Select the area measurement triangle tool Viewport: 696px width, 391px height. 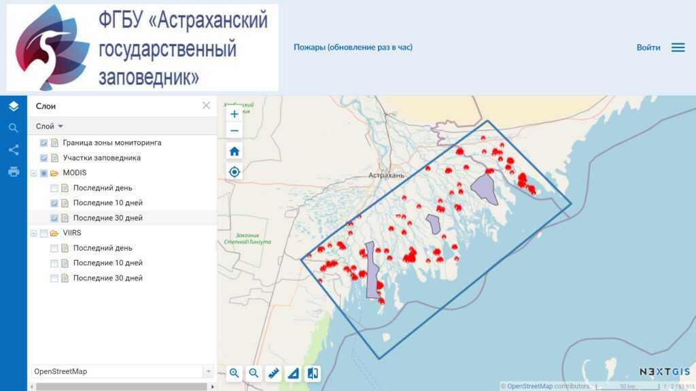(293, 373)
